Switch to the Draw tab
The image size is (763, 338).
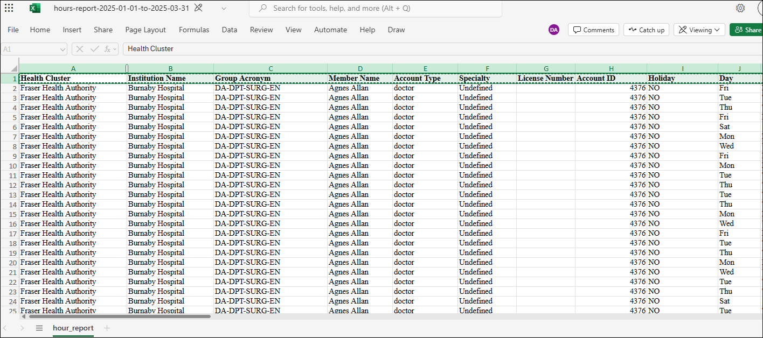pos(396,30)
